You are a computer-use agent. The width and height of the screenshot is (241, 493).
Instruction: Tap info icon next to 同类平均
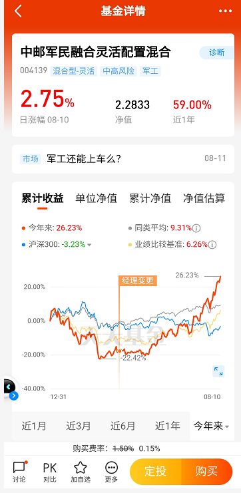pos(196,228)
